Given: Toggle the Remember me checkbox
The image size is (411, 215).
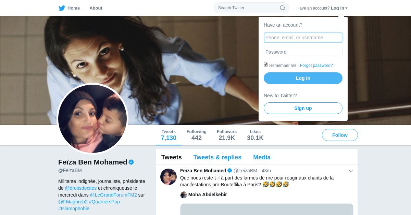Looking at the screenshot, I should point(266,65).
